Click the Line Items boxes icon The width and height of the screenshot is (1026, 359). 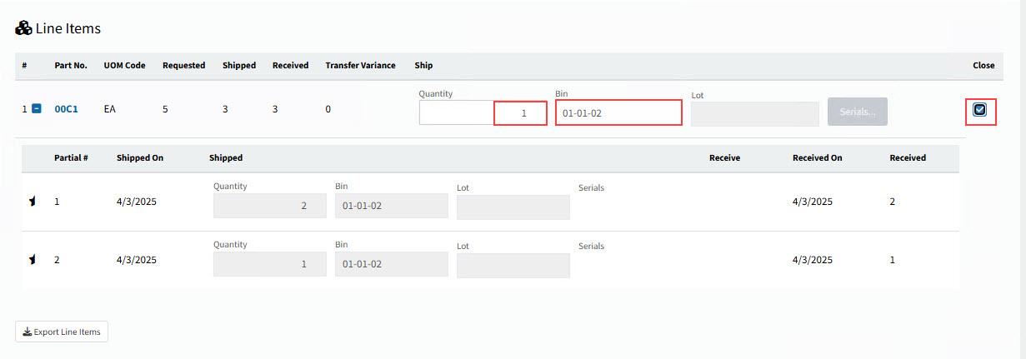click(x=23, y=28)
